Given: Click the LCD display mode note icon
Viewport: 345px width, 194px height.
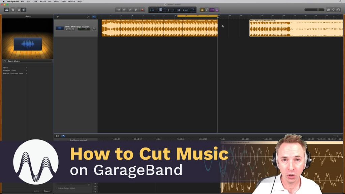Looking at the screenshot, I should pos(152,10).
